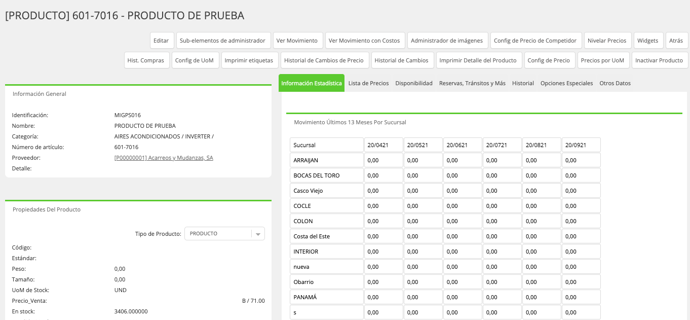Click Imprimir etiquetas button
This screenshot has height=320, width=690.
coord(249,60)
